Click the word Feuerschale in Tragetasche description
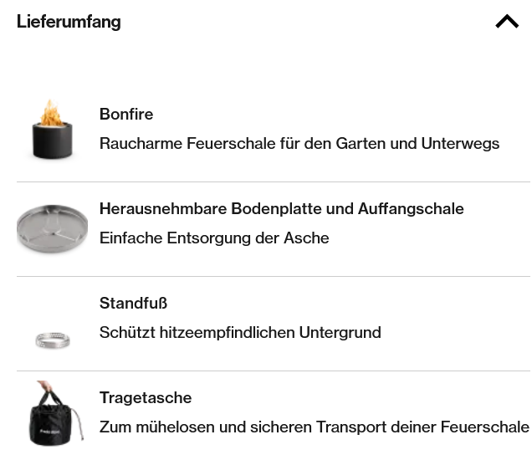The image size is (532, 455). point(485,427)
